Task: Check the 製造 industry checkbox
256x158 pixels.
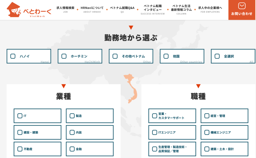Action: click(72, 116)
